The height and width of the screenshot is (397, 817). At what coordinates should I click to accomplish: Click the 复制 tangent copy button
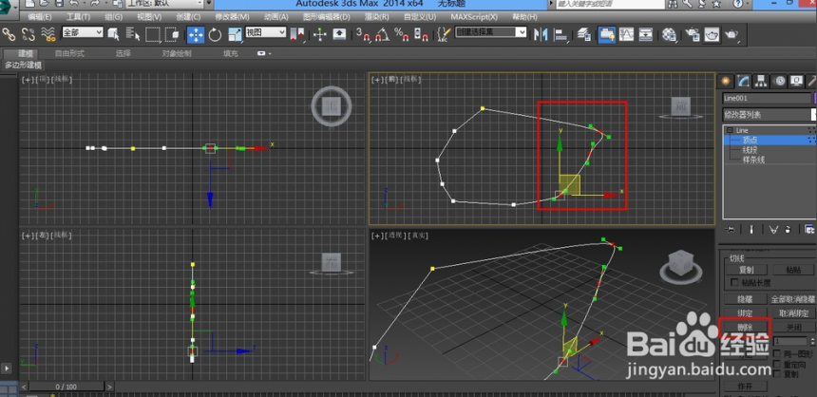(x=746, y=270)
